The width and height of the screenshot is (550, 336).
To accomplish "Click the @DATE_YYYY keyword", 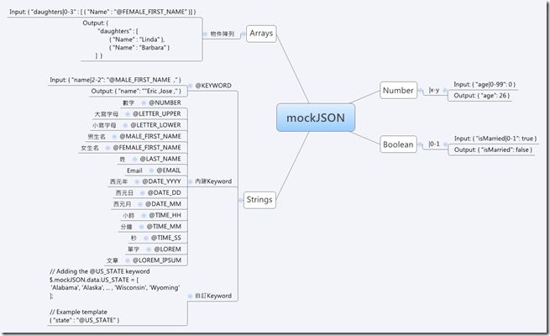I will pos(162,181).
